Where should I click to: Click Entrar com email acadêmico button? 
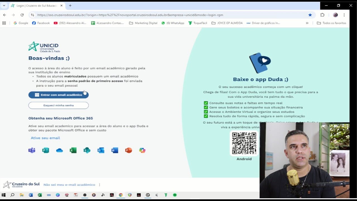click(59, 95)
